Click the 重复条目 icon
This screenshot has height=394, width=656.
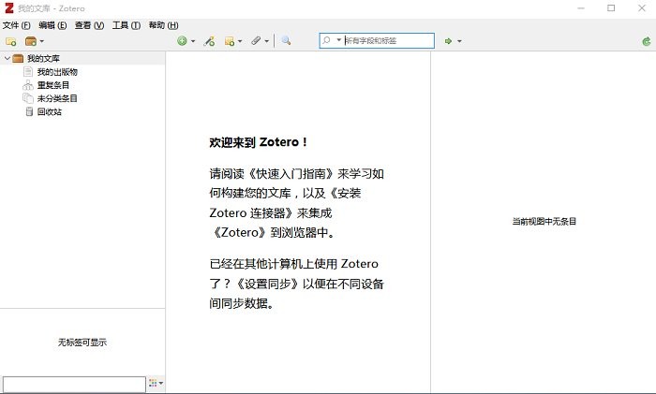28,85
